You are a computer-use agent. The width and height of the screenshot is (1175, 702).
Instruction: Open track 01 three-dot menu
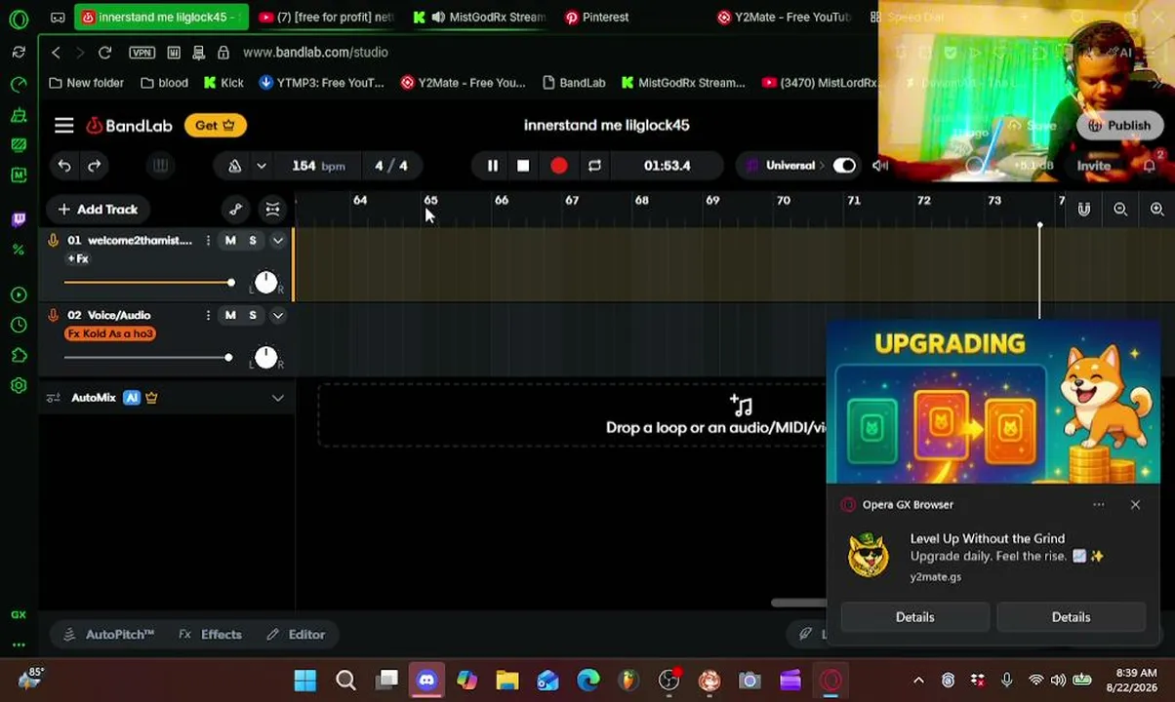[208, 241]
